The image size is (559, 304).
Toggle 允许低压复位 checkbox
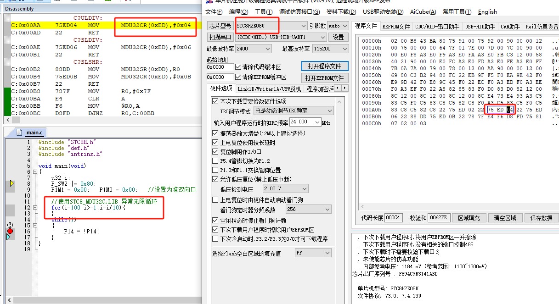click(x=215, y=179)
